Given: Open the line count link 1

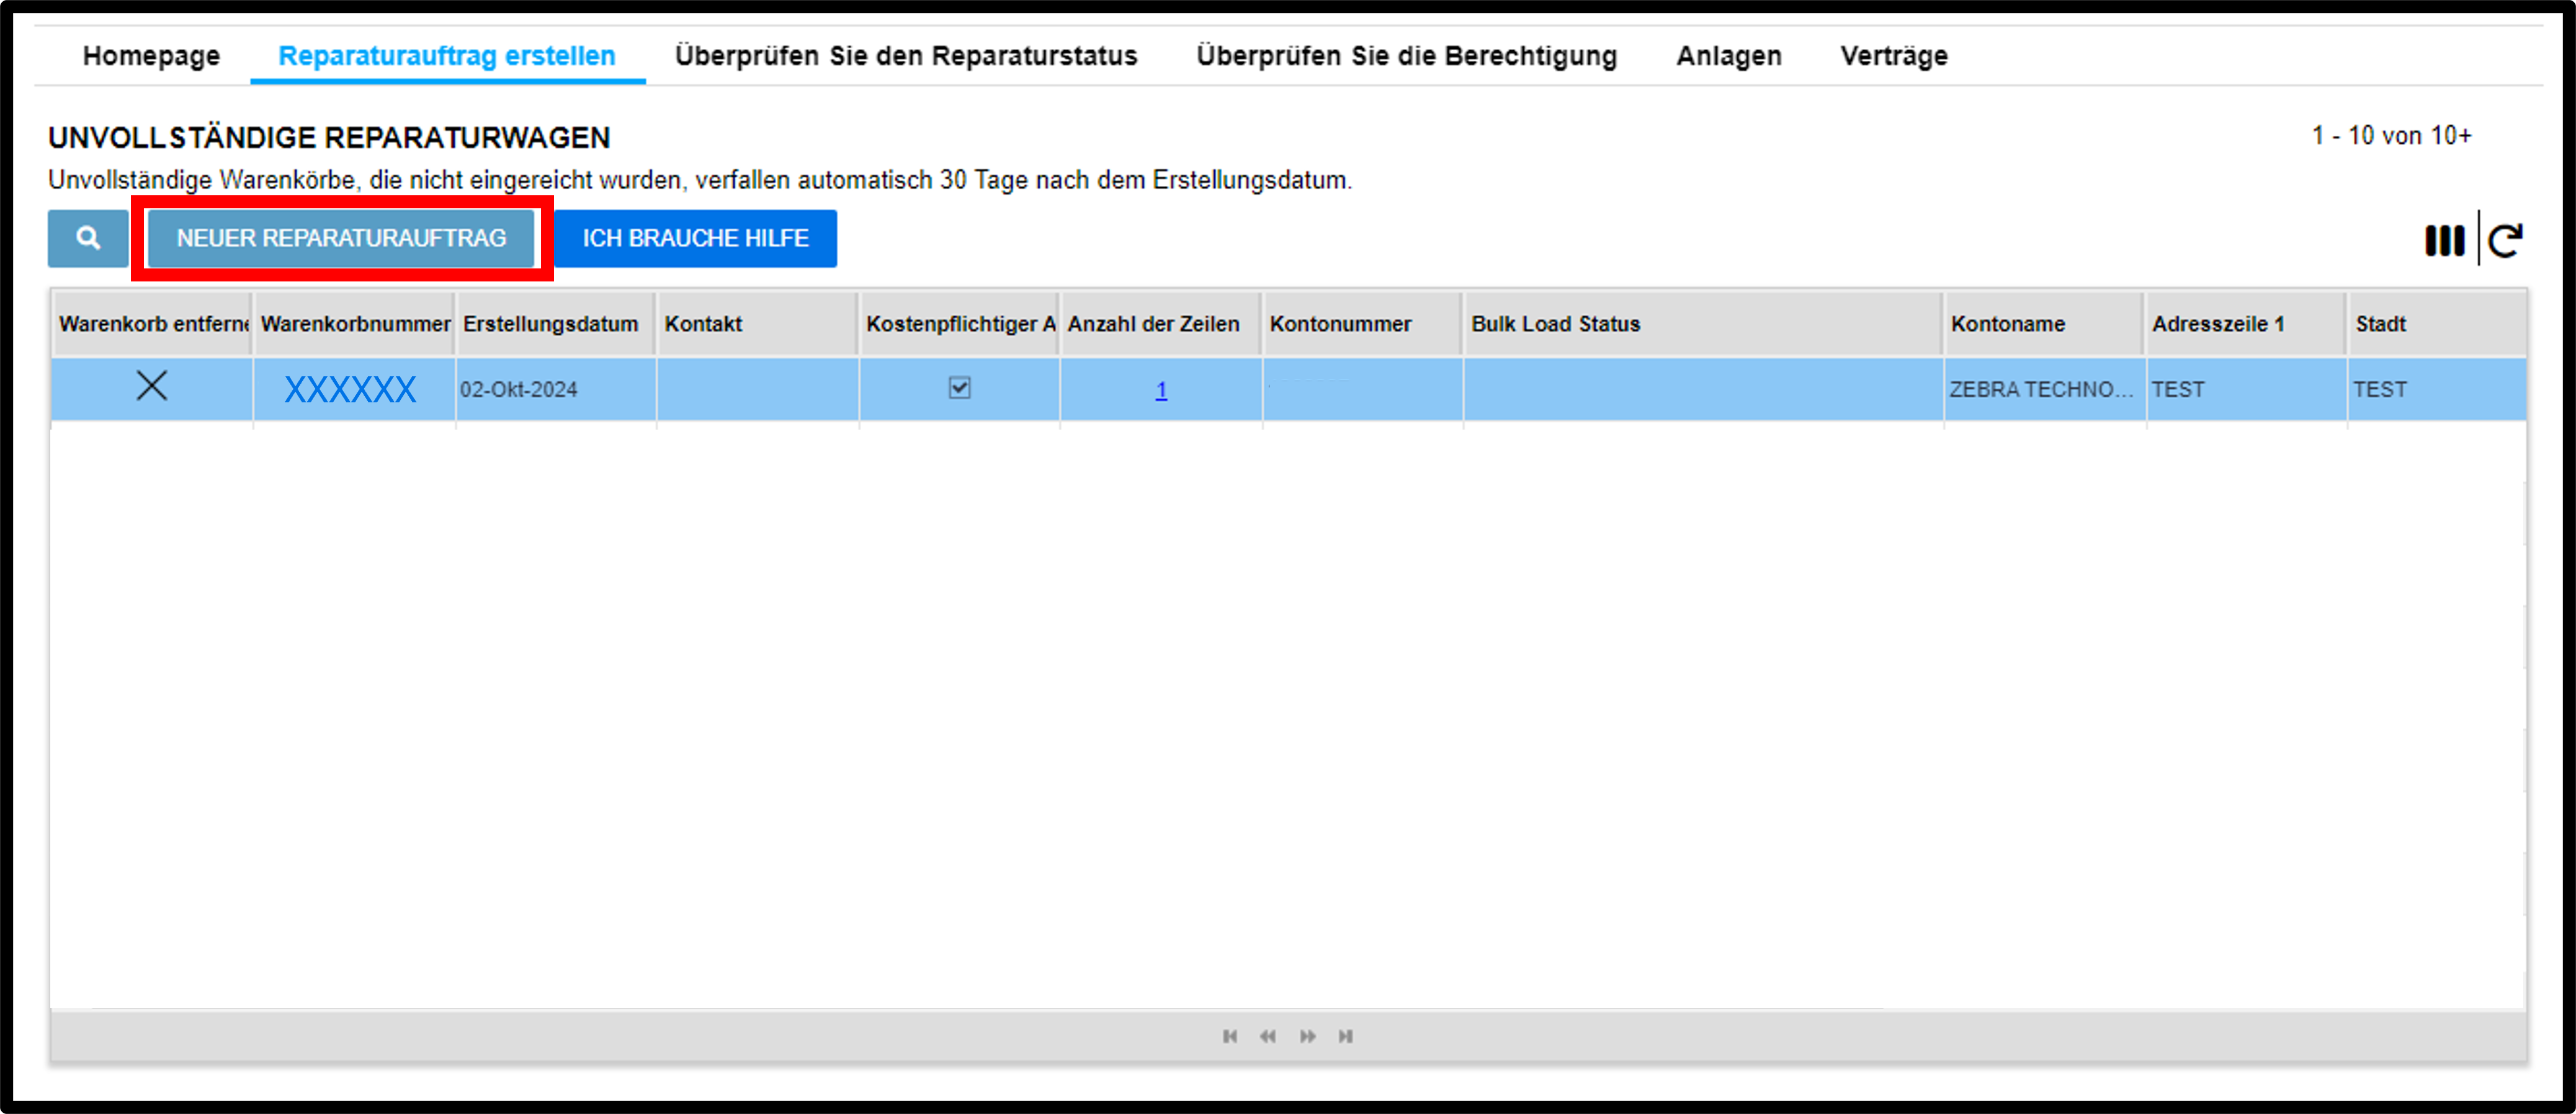Looking at the screenshot, I should [1161, 390].
